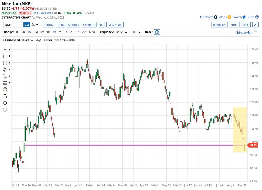Expand the 1Y period dropdown next to Frequency

(136, 32)
